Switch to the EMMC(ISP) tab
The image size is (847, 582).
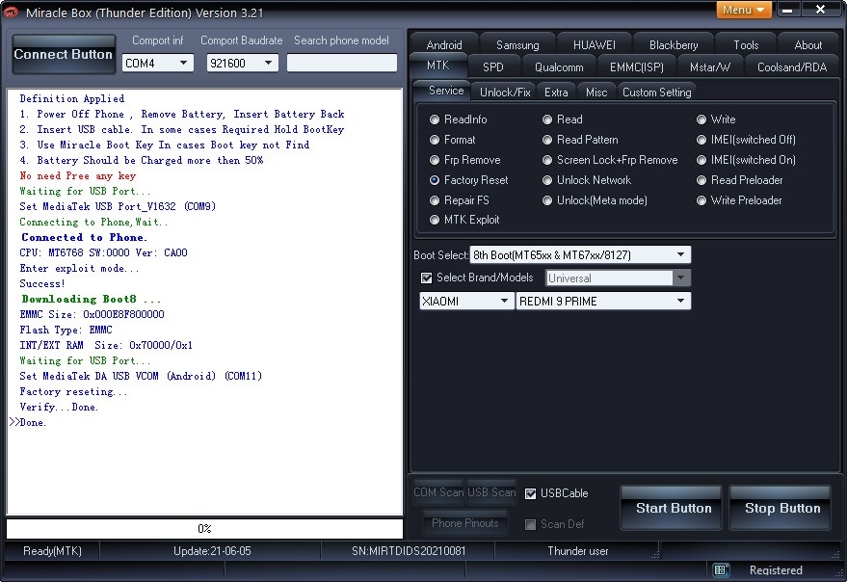click(x=636, y=67)
